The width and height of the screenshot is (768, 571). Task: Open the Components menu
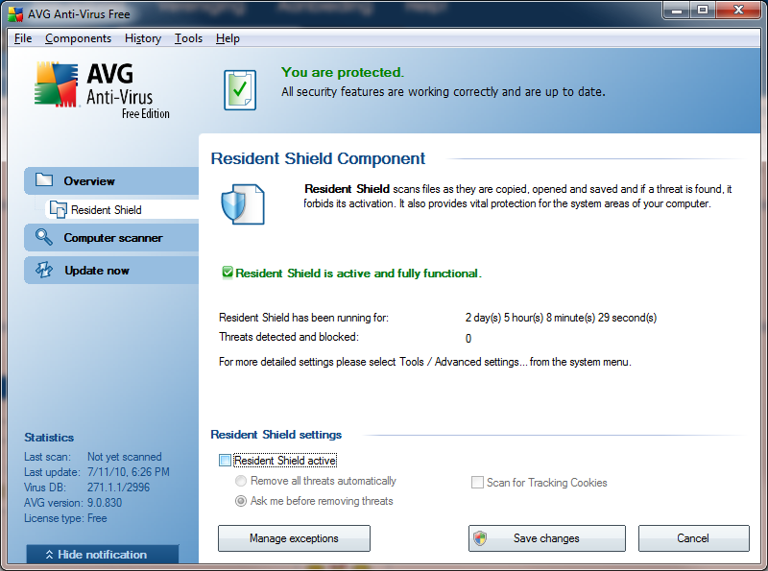(x=79, y=38)
